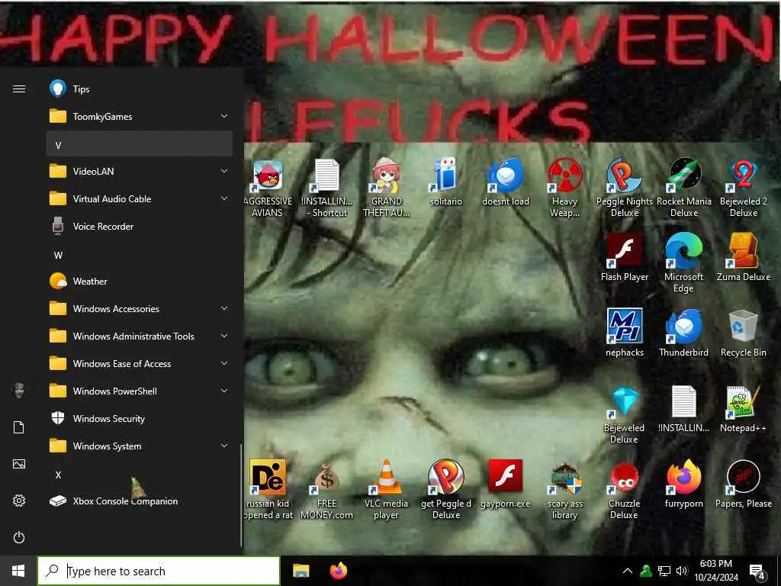
Task: Open Pictures from the Start sidebar
Action: 19,464
